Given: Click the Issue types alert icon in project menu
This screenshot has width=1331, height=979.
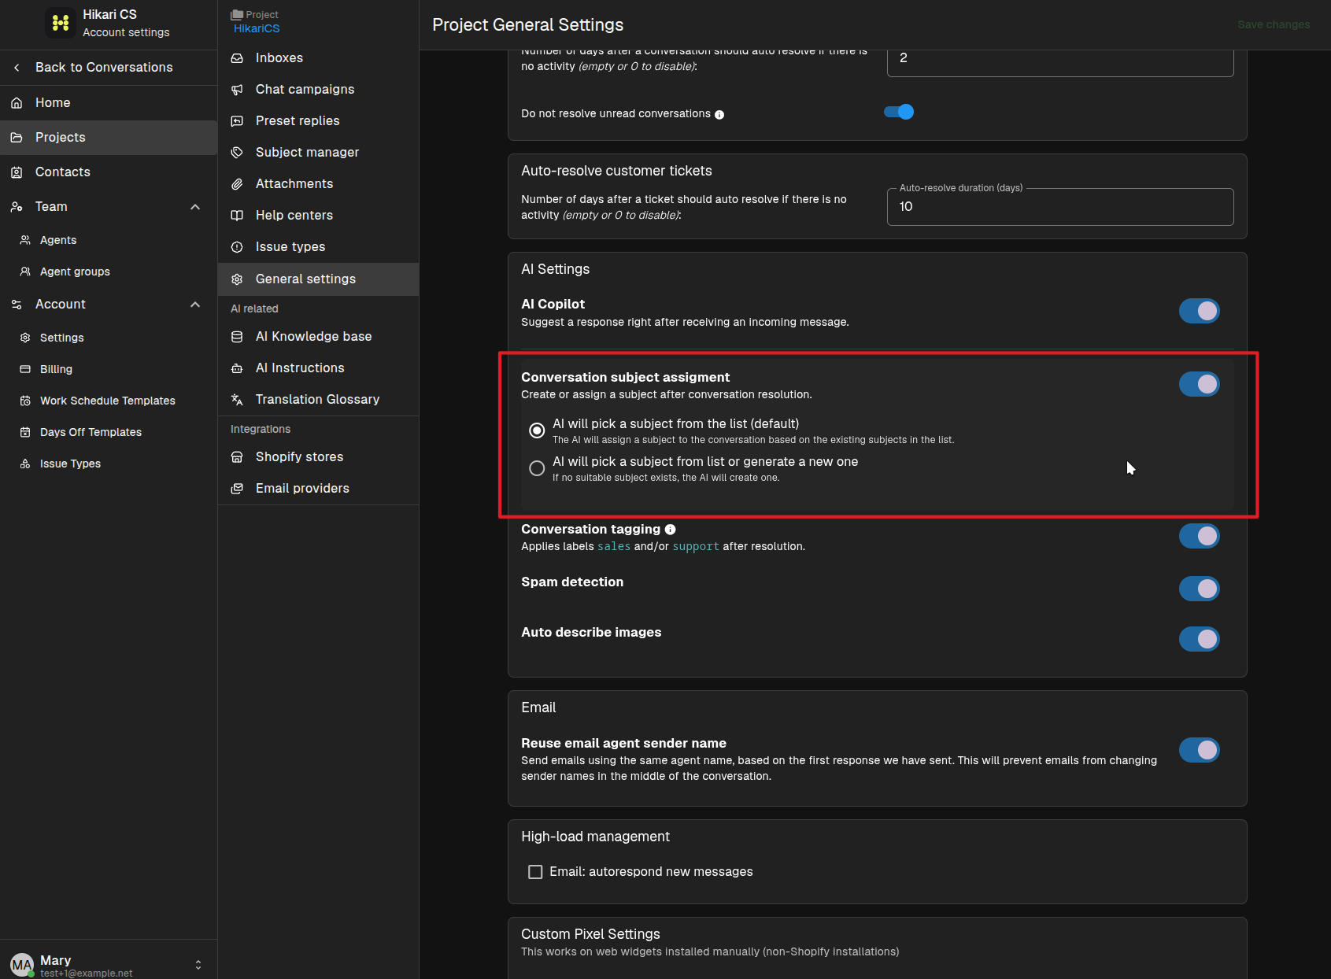Looking at the screenshot, I should pyautogui.click(x=237, y=247).
